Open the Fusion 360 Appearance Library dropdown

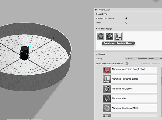(x=143, y=59)
